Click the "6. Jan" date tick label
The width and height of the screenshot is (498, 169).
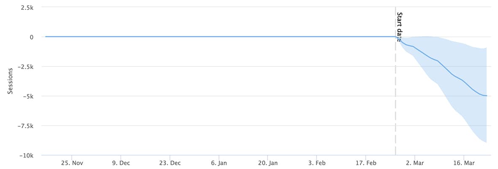219,163
